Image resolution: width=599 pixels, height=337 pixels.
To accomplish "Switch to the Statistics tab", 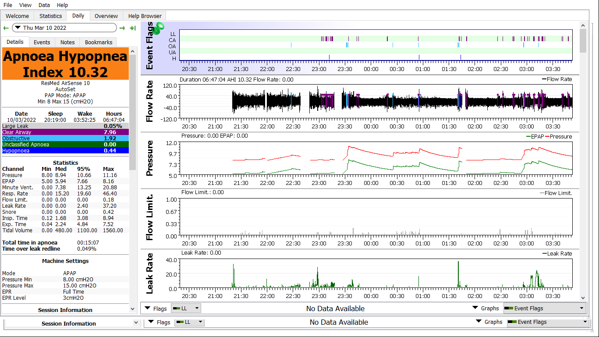I will [51, 16].
